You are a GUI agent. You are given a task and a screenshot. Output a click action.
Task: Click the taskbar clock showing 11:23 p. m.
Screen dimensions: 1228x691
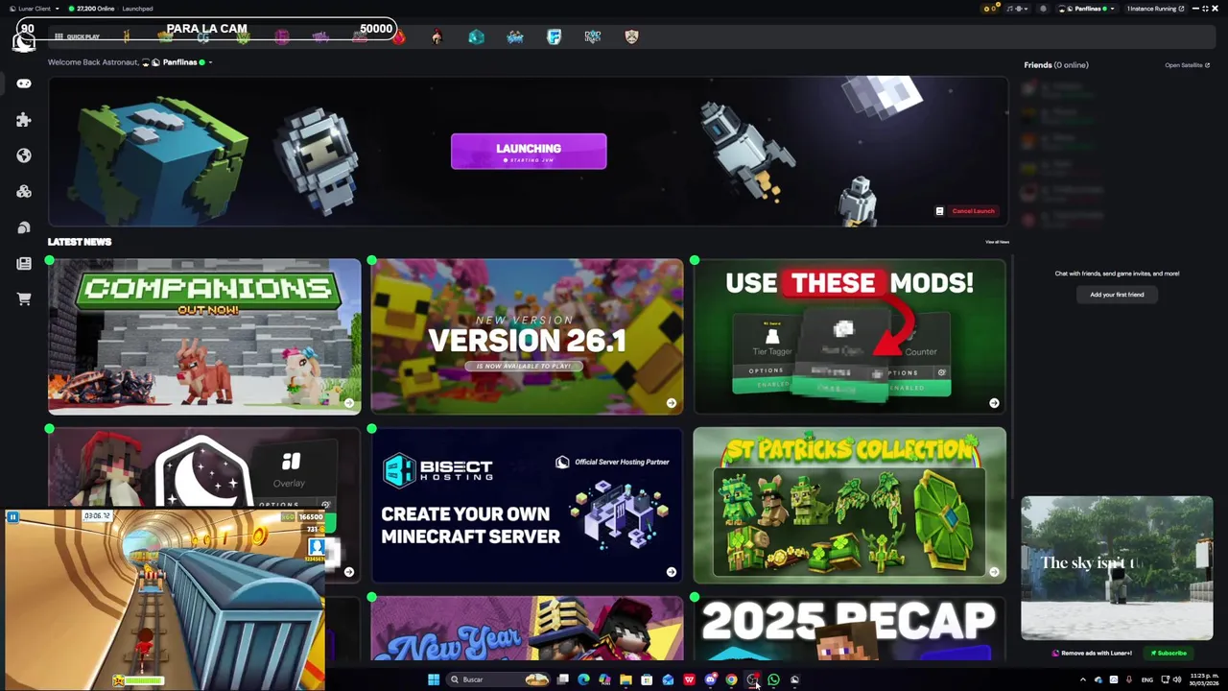(x=1204, y=679)
